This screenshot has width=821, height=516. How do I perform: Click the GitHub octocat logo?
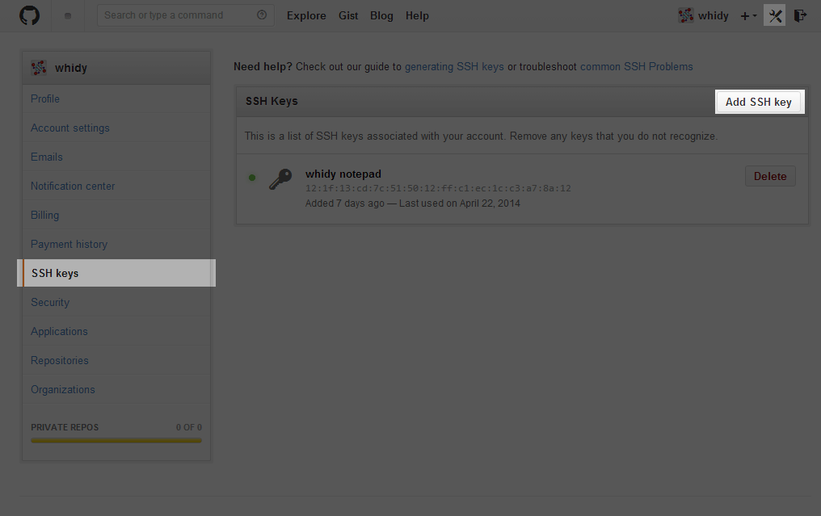point(29,15)
